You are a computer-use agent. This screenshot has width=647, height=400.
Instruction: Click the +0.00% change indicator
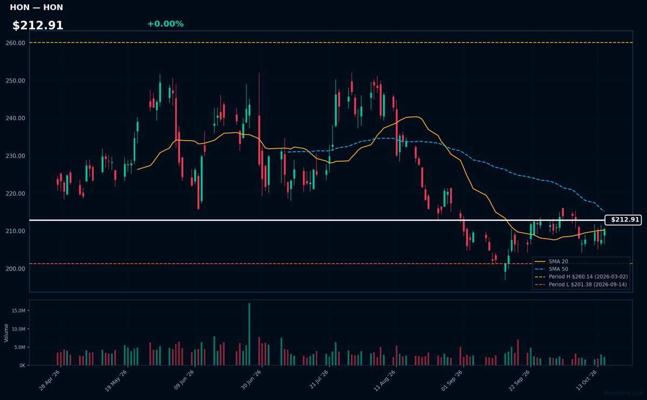(x=165, y=24)
